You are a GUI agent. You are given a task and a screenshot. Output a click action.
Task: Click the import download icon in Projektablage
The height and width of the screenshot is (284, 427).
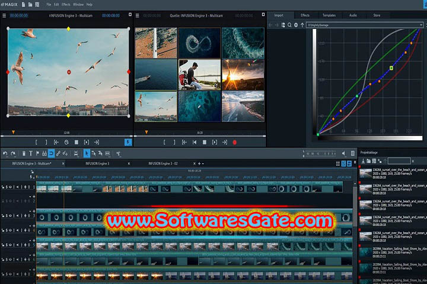tap(363, 161)
